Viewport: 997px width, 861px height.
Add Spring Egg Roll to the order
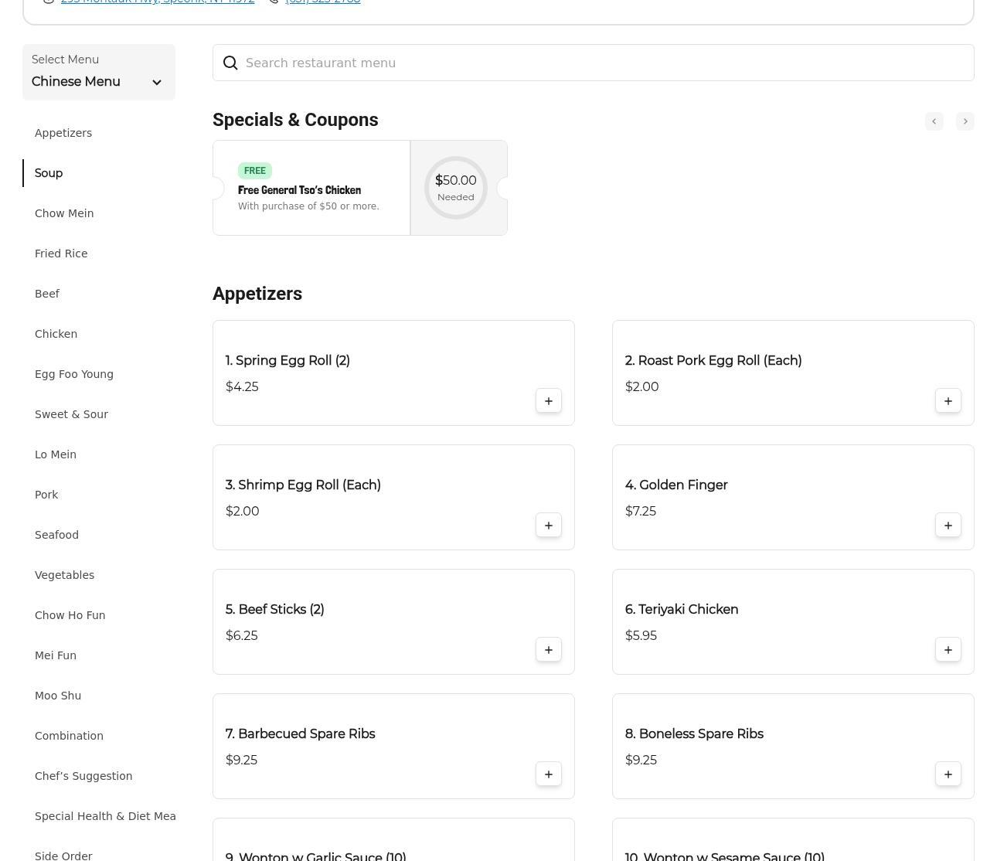tap(548, 401)
